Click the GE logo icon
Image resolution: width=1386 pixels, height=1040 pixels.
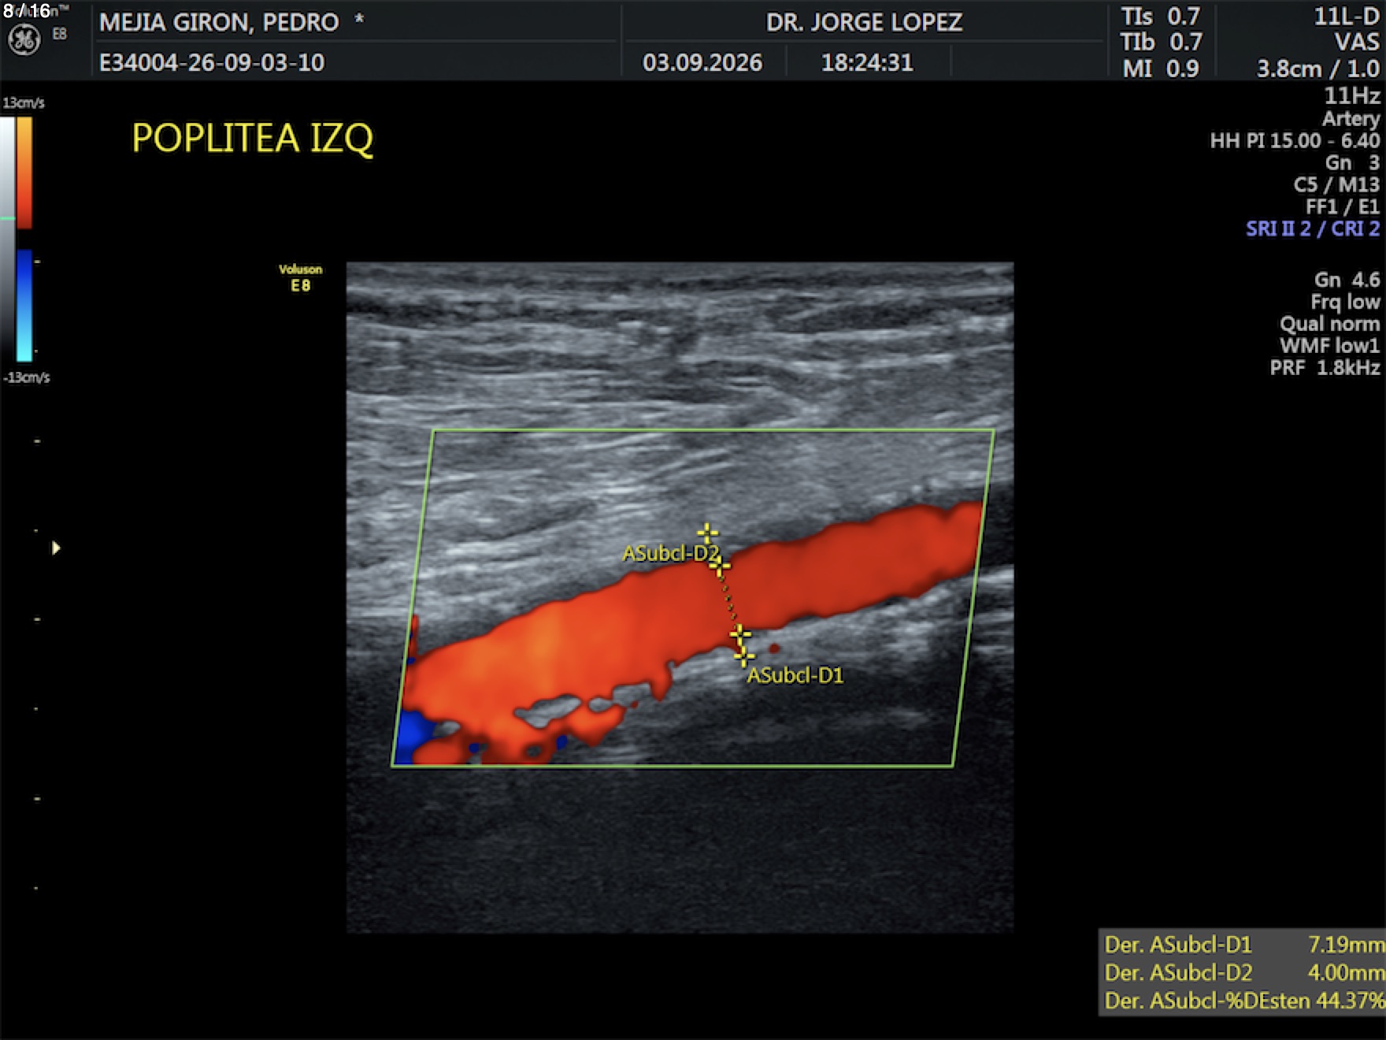point(24,40)
